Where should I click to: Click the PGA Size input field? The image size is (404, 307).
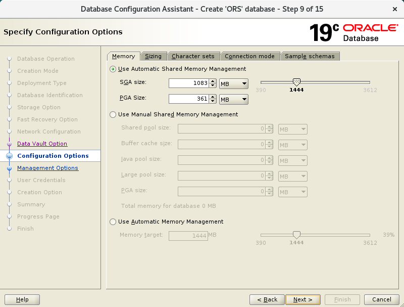coord(188,99)
